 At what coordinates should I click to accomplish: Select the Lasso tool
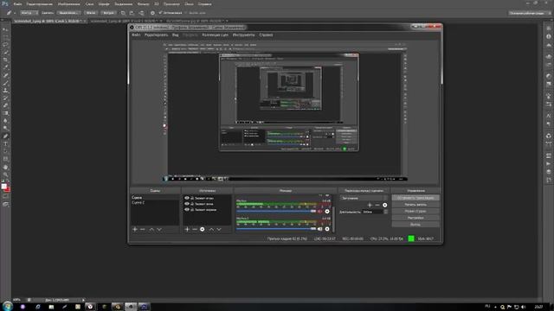point(5,45)
